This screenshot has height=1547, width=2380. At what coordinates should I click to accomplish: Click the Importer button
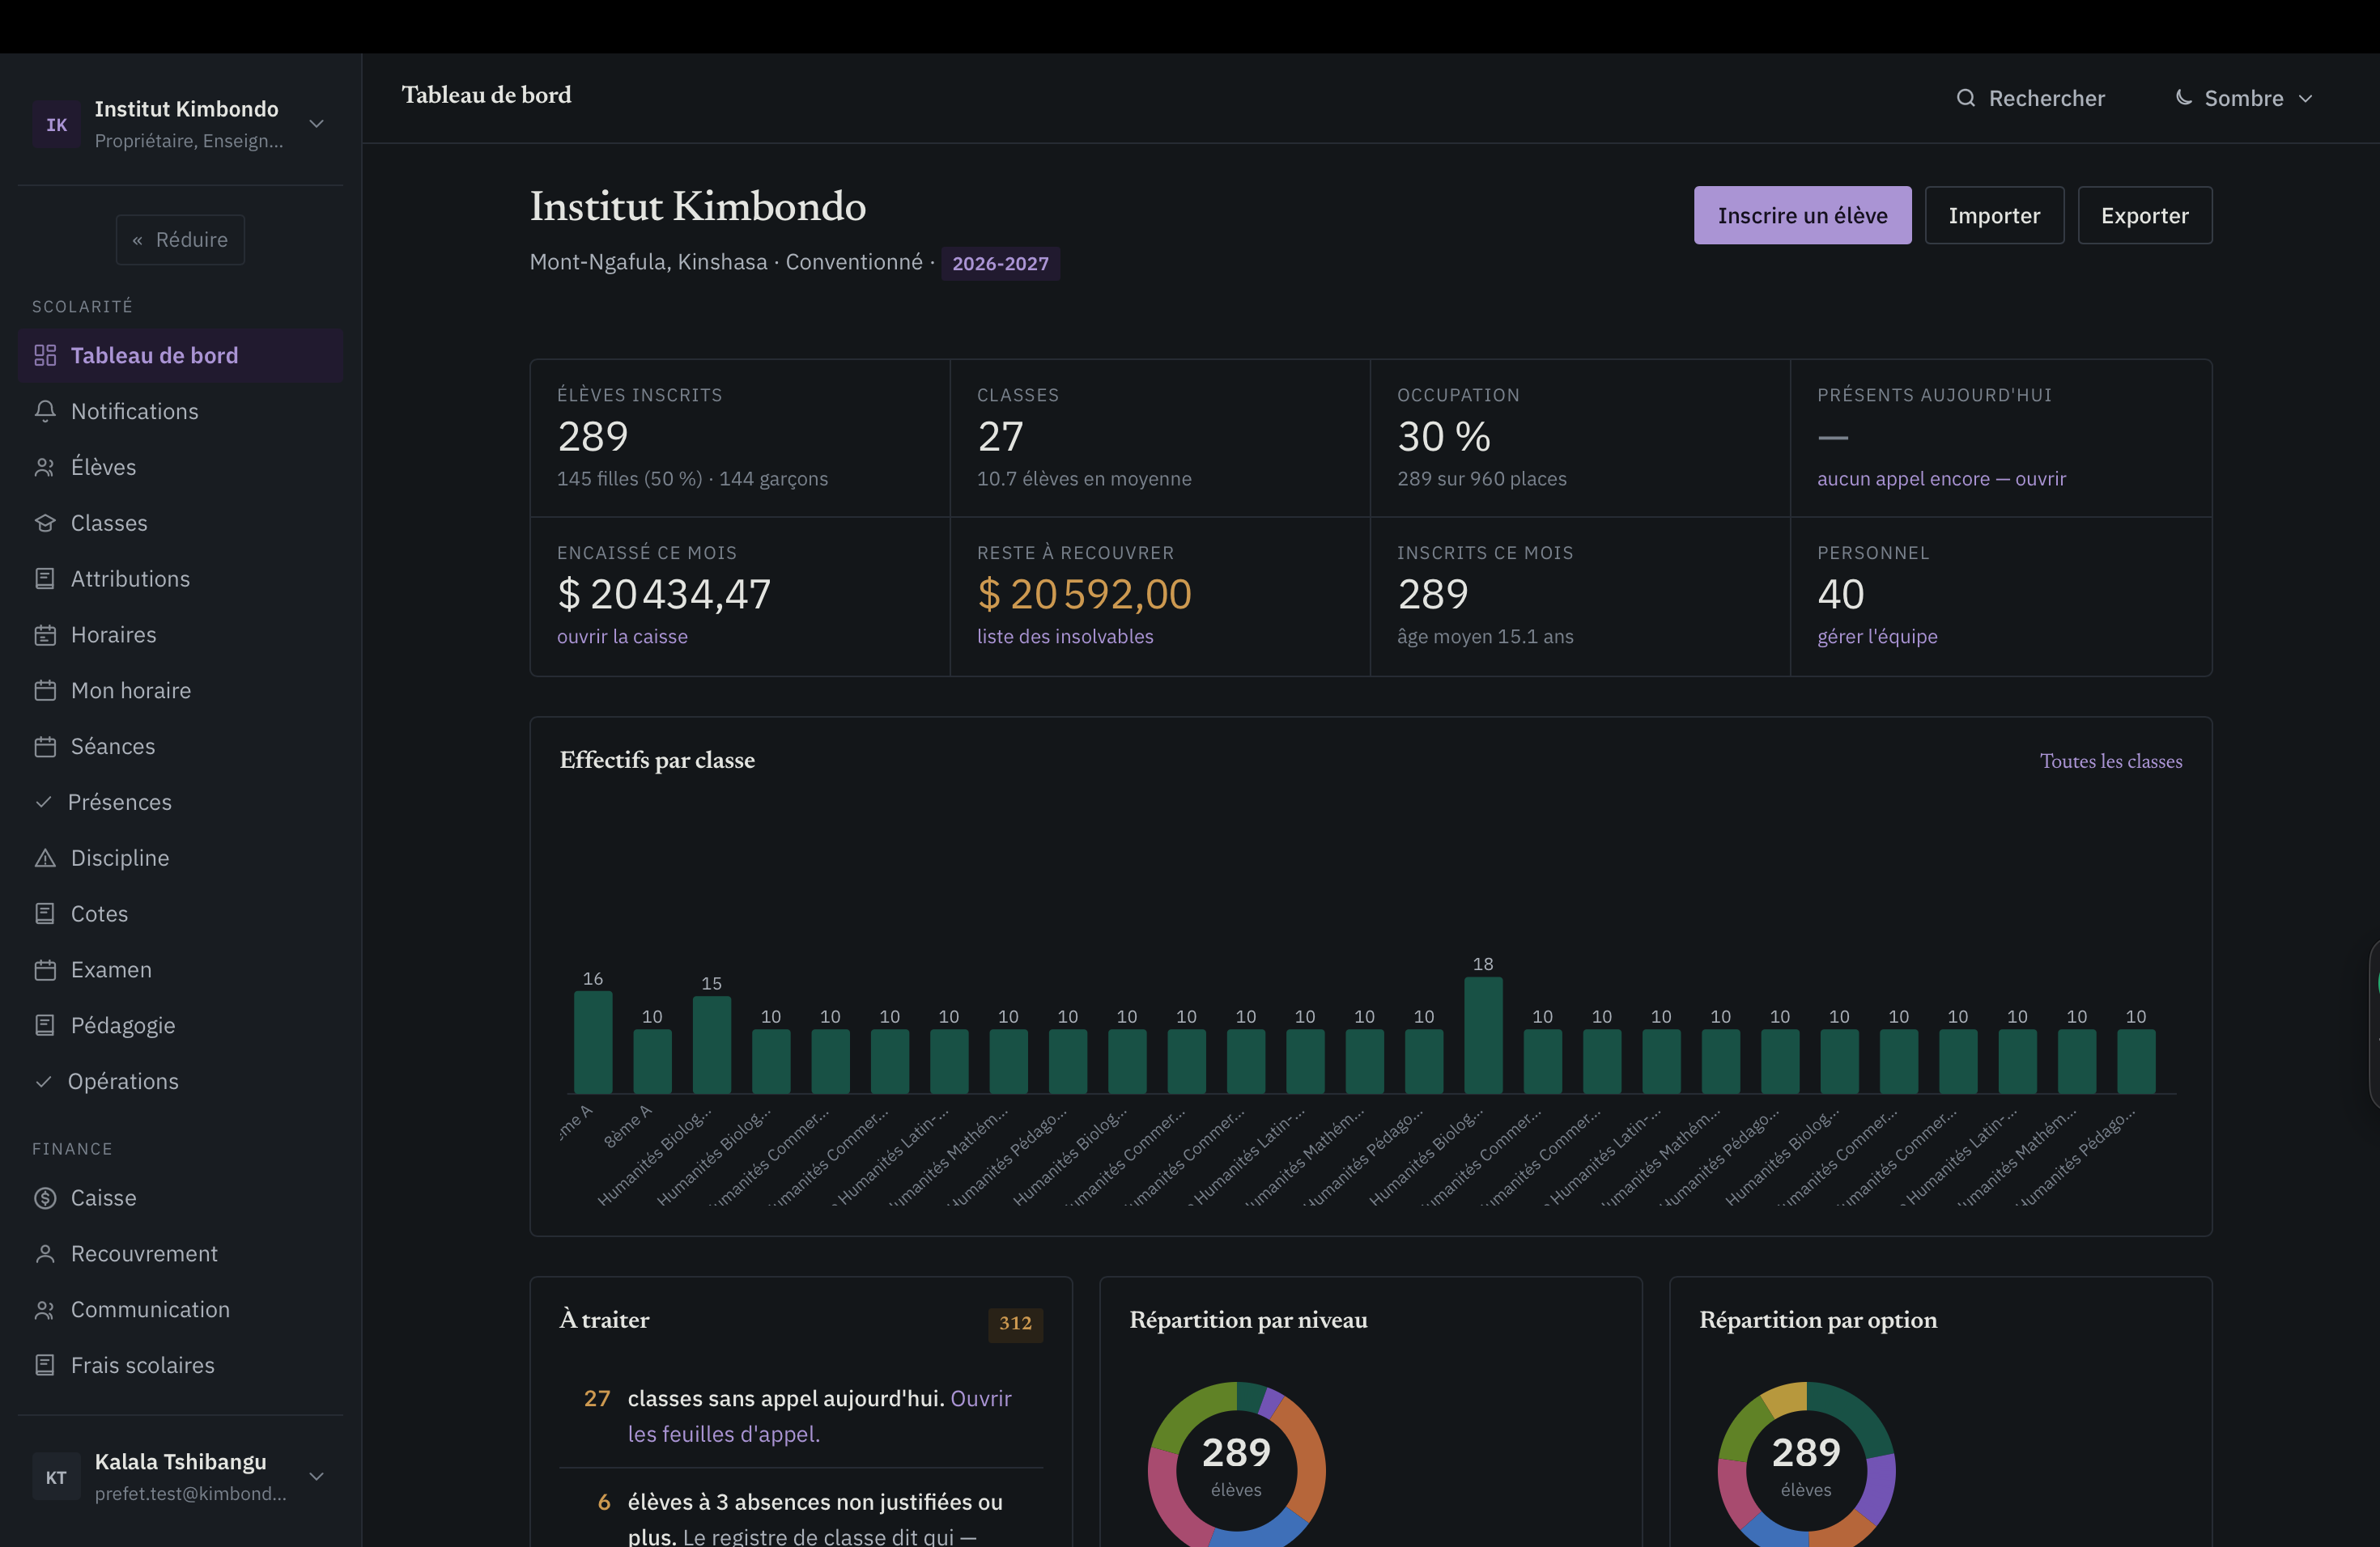click(1994, 215)
